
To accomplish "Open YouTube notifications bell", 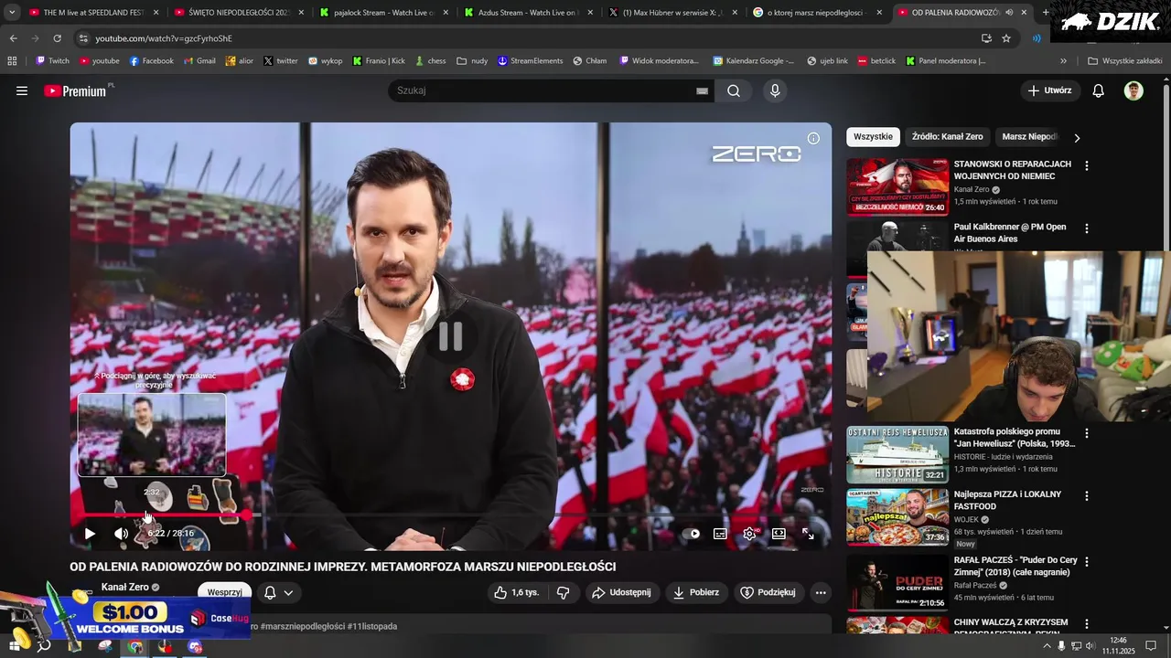I will pos(1099,90).
